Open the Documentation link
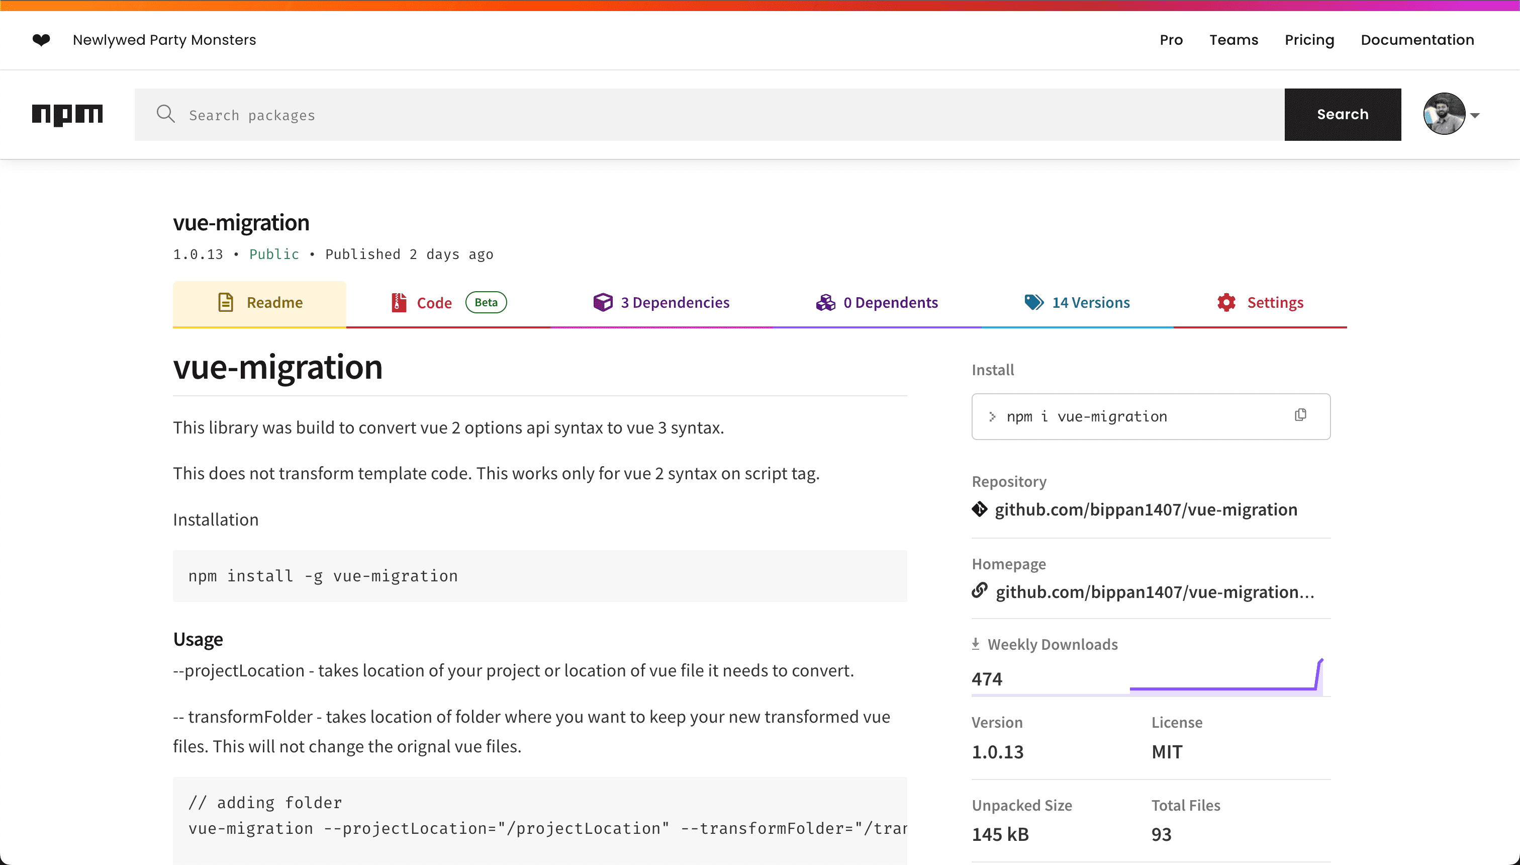Image resolution: width=1520 pixels, height=865 pixels. pyautogui.click(x=1417, y=40)
